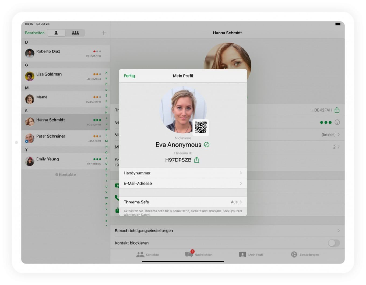Tap Hanna Schmidt large profile photo

tap(228, 56)
